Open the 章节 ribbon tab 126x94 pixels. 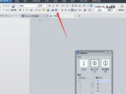tap(73, 1)
